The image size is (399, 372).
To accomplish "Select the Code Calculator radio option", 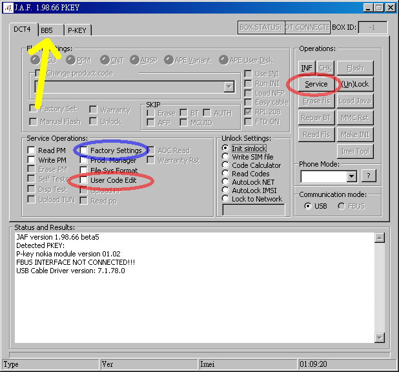I will point(225,165).
